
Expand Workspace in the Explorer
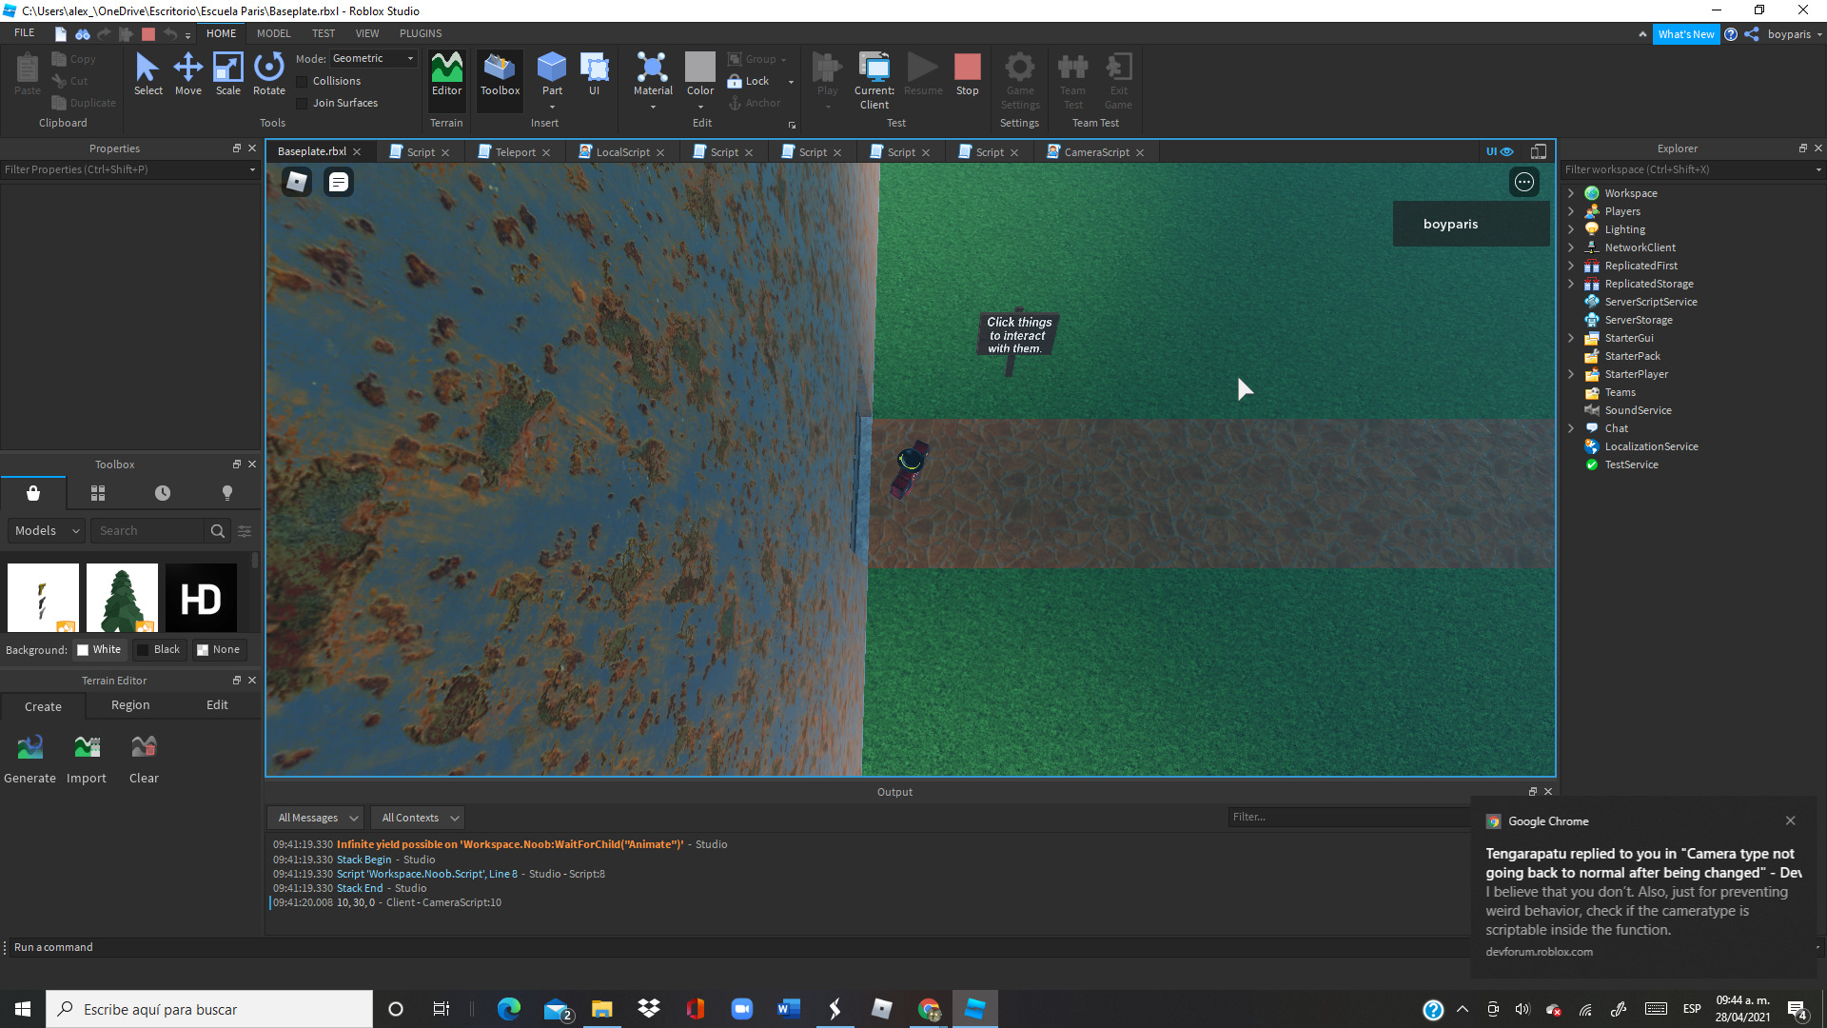[x=1570, y=192]
